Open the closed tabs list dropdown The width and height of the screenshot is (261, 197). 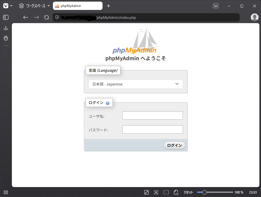pos(216,6)
